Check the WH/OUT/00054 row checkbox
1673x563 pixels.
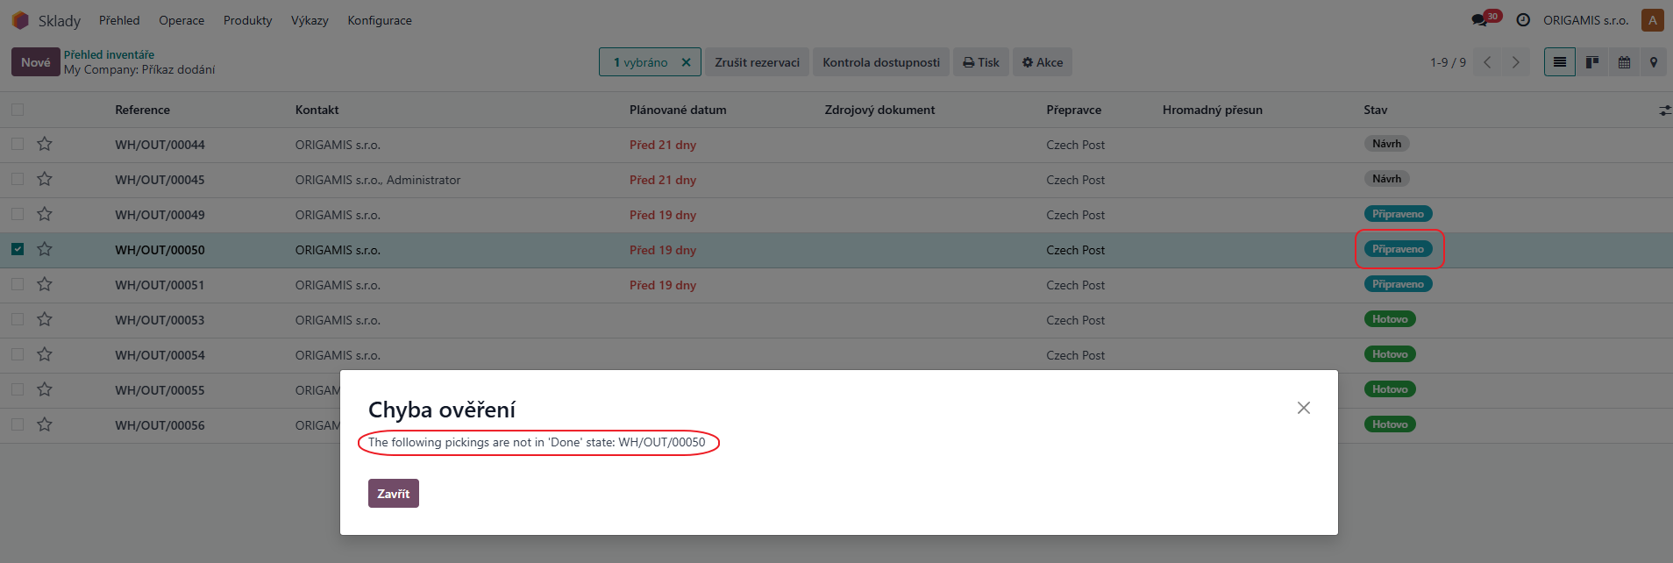point(18,354)
